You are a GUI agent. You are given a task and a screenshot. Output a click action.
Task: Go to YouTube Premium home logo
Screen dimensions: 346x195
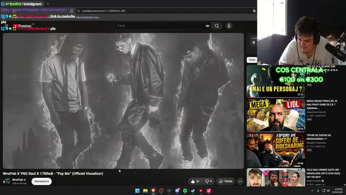click(22, 26)
